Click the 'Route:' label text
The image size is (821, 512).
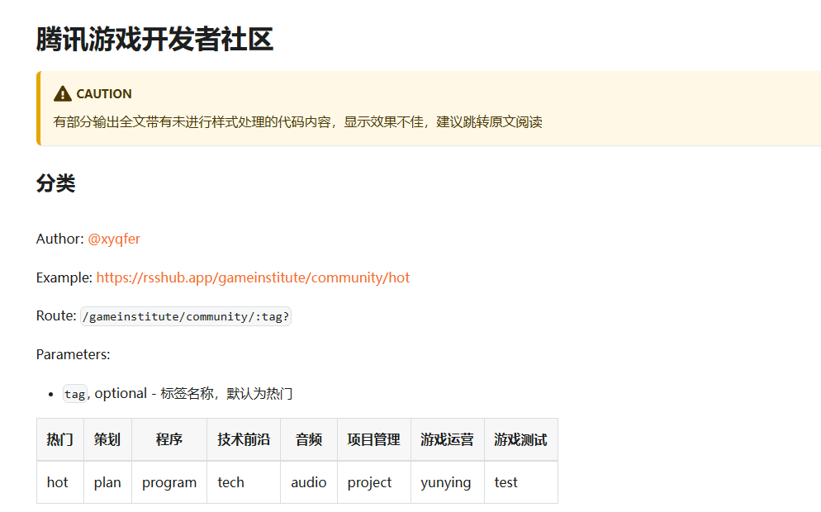(56, 315)
